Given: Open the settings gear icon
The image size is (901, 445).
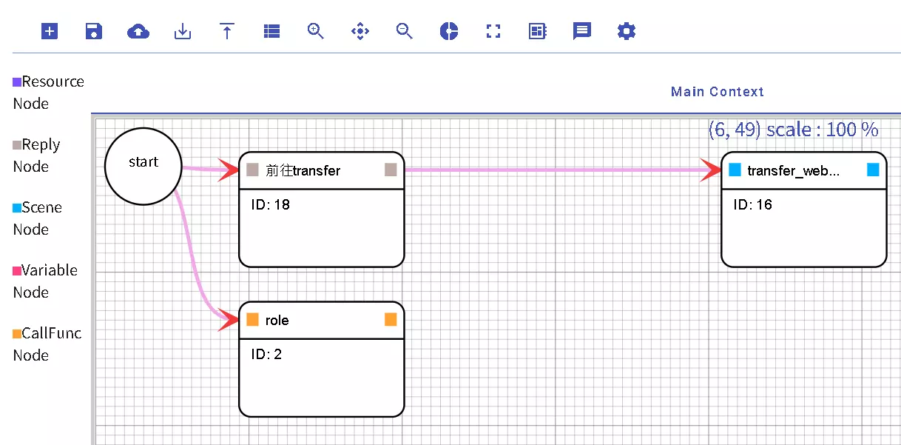Looking at the screenshot, I should 627,31.
